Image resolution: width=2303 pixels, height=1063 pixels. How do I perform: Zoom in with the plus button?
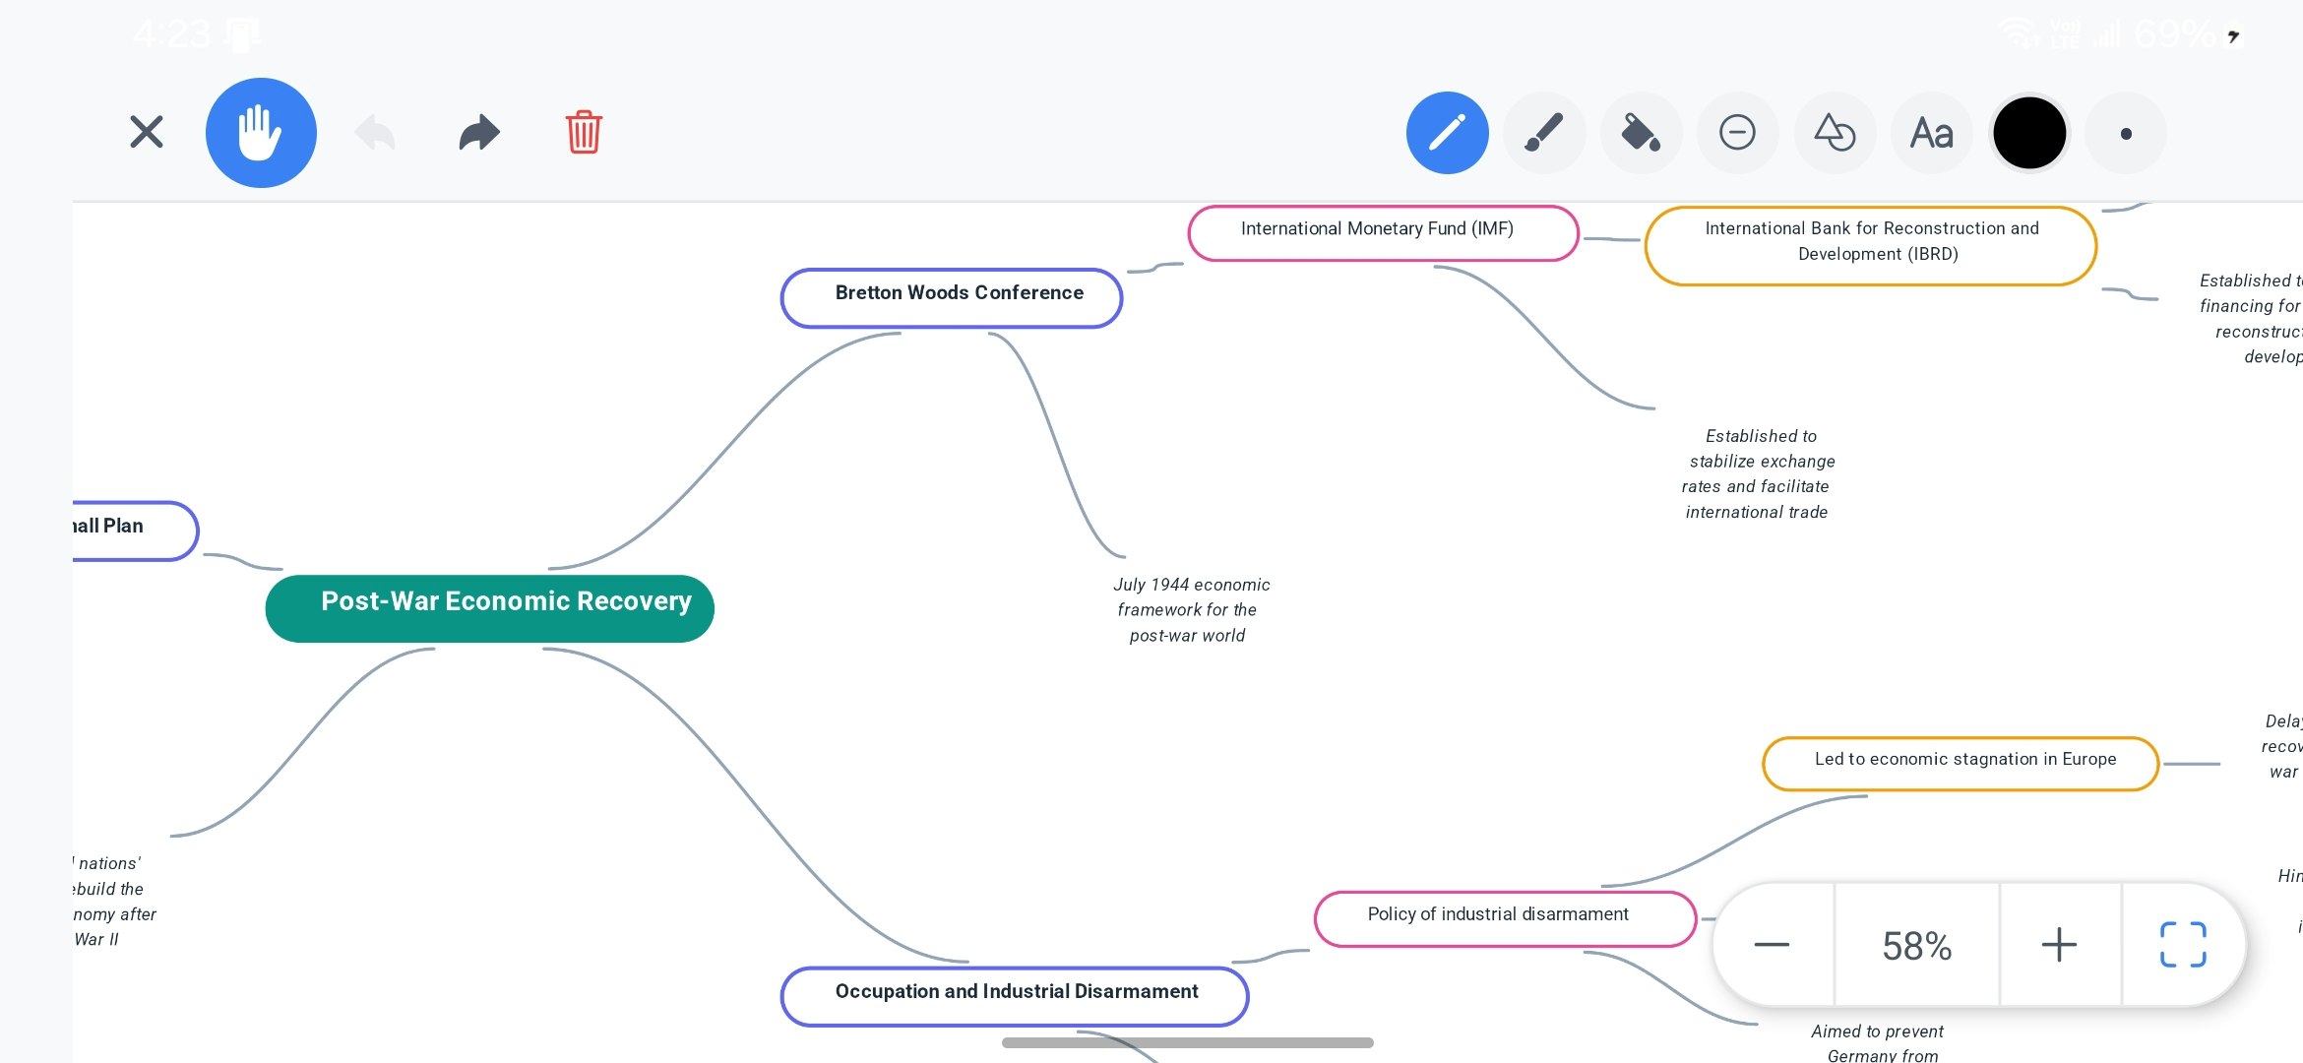tap(2059, 945)
